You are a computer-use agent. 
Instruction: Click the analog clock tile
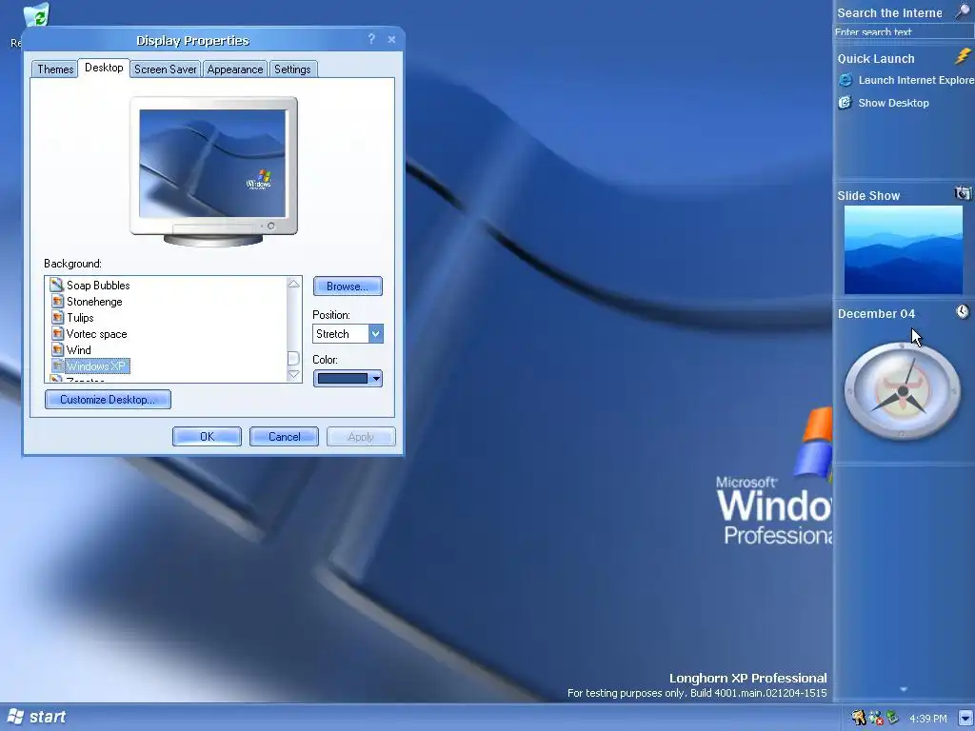click(903, 391)
